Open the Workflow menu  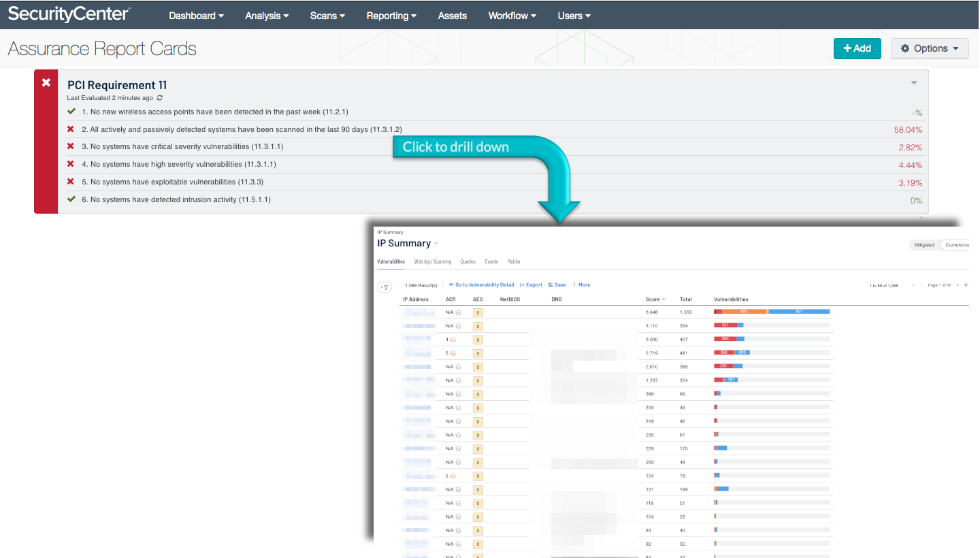coord(512,16)
